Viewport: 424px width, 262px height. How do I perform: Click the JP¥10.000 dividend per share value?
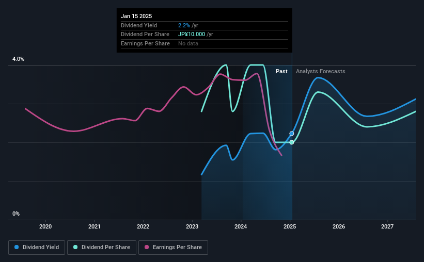click(x=192, y=35)
